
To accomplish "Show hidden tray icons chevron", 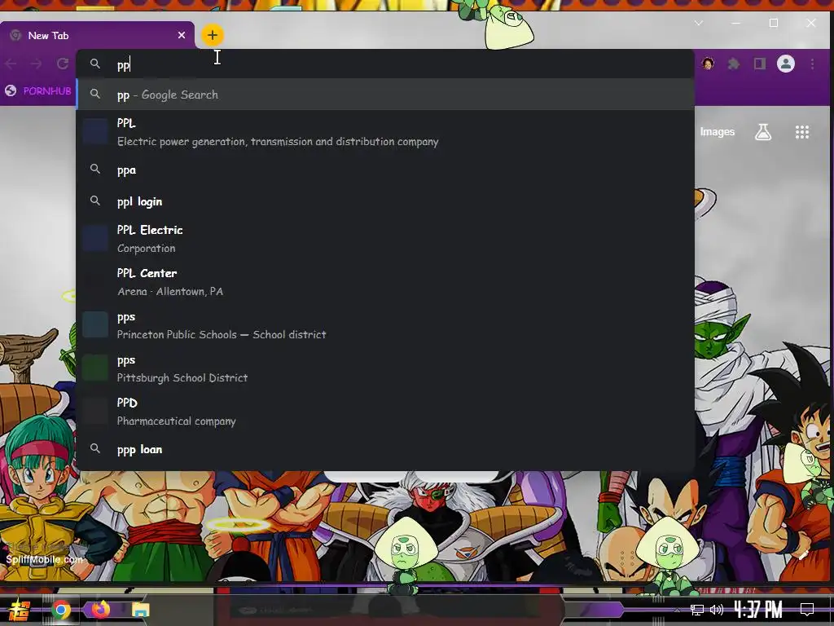I will [677, 610].
